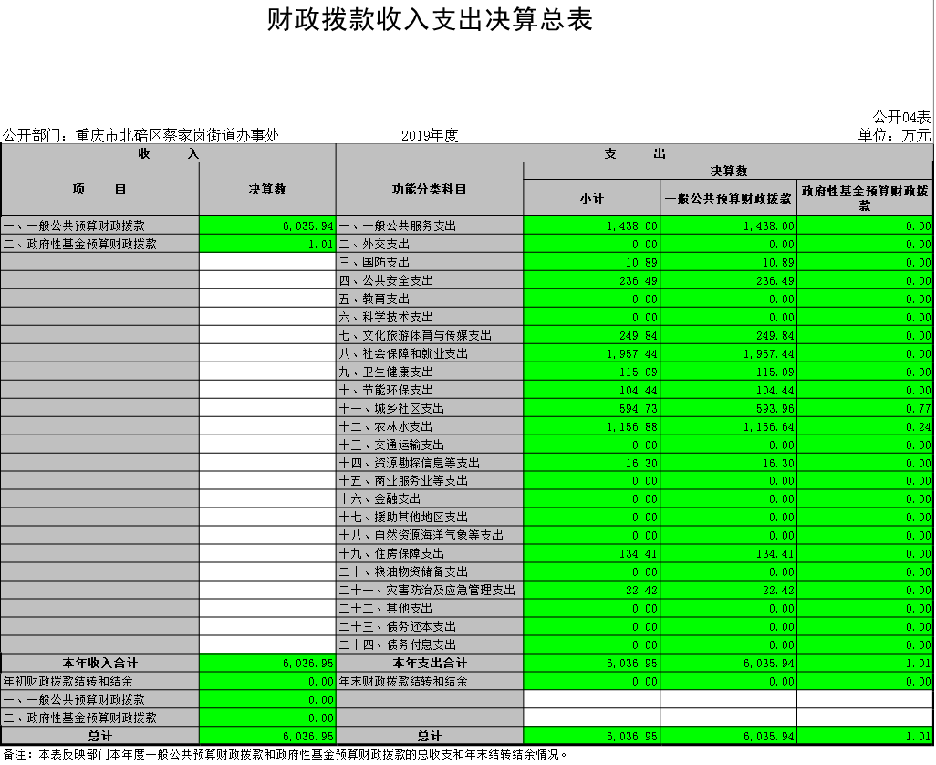Click the 二十四、债务付息支出 row label

(x=398, y=644)
